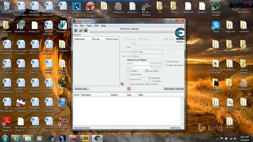The width and height of the screenshot is (253, 142).
Task: Toggle the Fast Scan checkbox
Action: click(x=128, y=79)
